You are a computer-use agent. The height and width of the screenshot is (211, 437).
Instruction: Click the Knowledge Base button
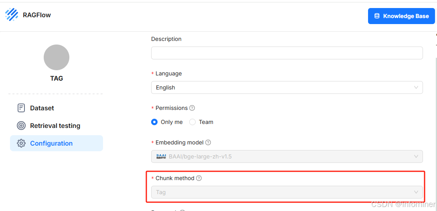pyautogui.click(x=401, y=16)
